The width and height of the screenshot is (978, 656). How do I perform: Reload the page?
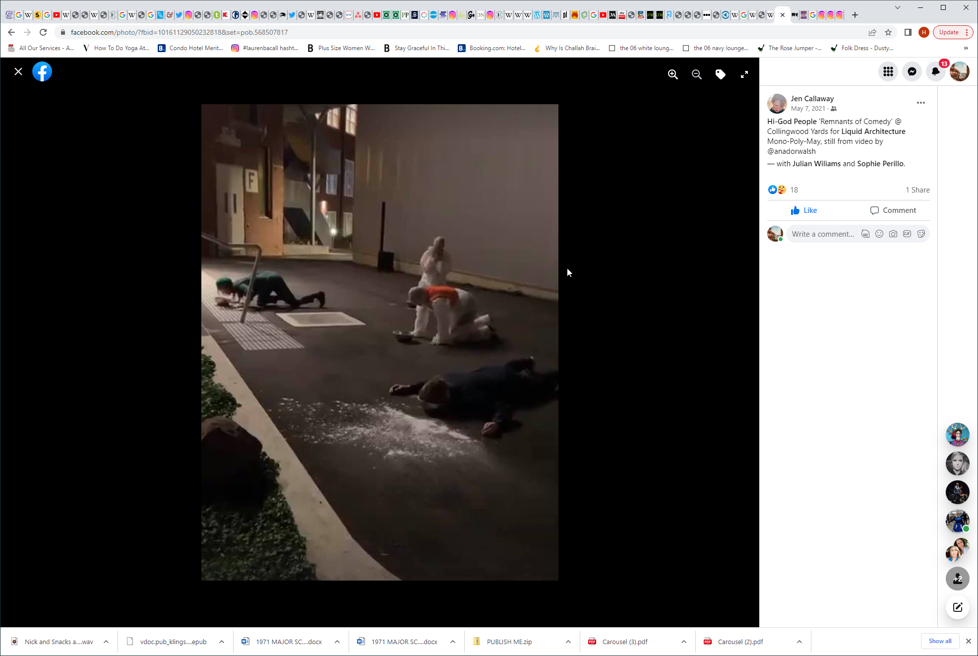tap(43, 32)
